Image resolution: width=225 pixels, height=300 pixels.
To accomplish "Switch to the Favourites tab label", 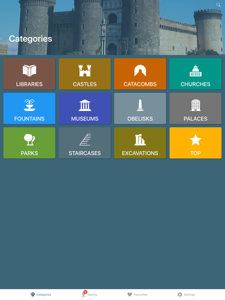I will (141, 295).
